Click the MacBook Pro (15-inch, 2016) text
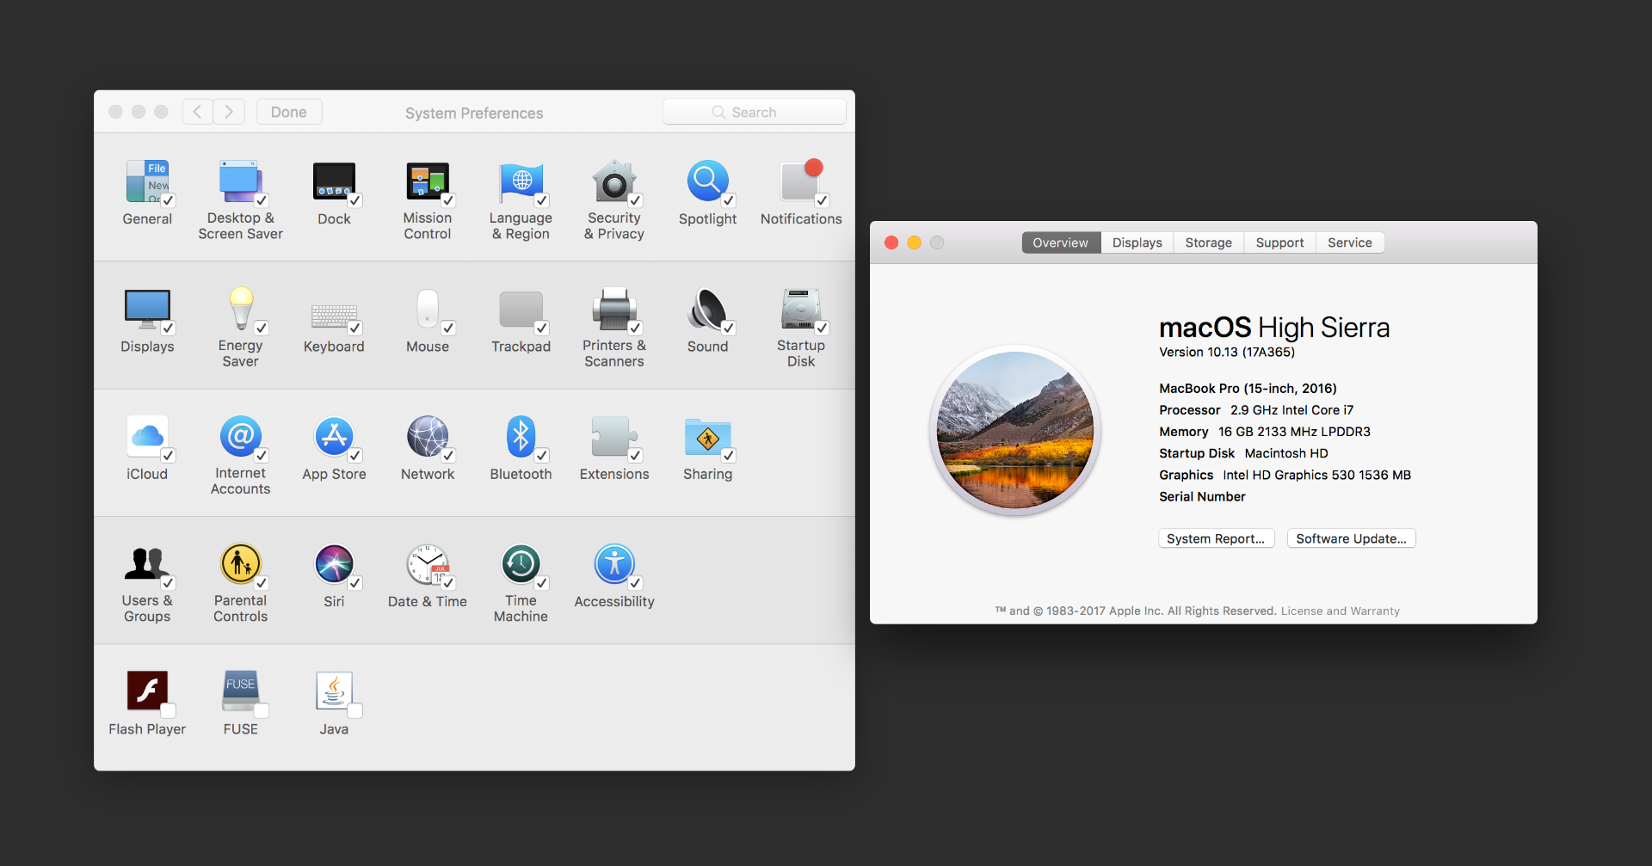The width and height of the screenshot is (1652, 866). [x=1248, y=389]
